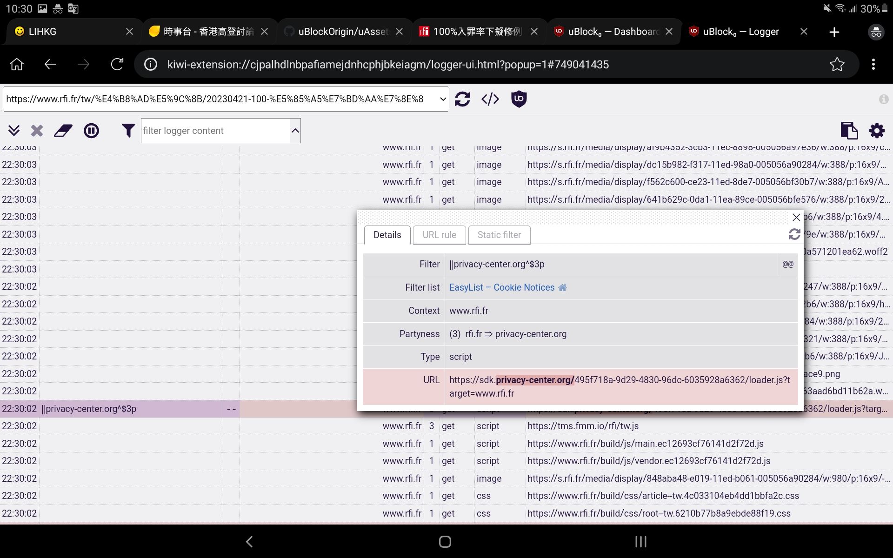This screenshot has height=558, width=893.
Task: Copy logger entries using the clipboard icon
Action: tap(849, 131)
